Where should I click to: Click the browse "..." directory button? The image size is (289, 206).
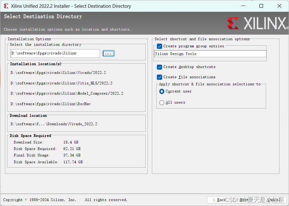pyautogui.click(x=108, y=54)
